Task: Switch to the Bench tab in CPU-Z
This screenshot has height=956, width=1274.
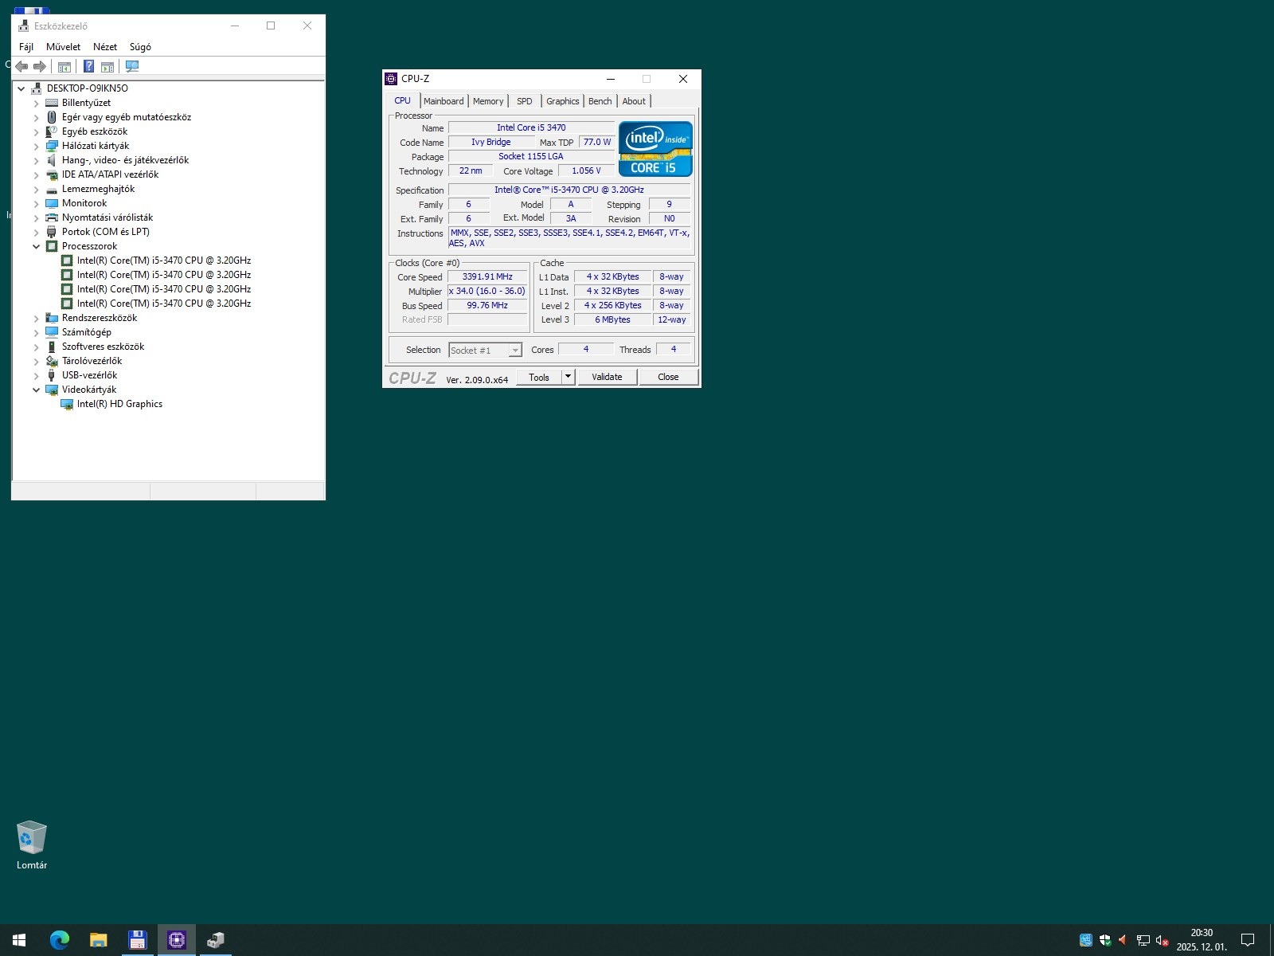Action: (x=600, y=101)
